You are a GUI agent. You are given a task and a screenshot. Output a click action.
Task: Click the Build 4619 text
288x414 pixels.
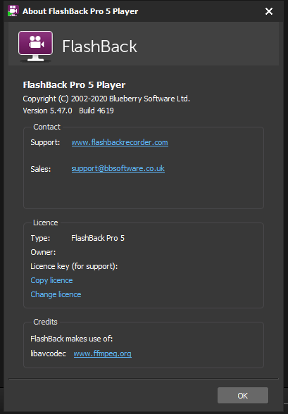coord(96,111)
